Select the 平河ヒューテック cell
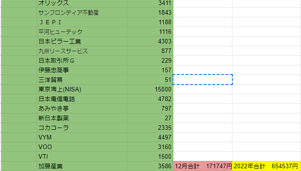 click(x=82, y=32)
